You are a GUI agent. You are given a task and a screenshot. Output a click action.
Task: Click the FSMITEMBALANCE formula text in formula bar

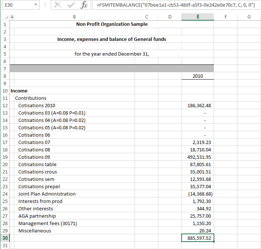pos(173,5)
